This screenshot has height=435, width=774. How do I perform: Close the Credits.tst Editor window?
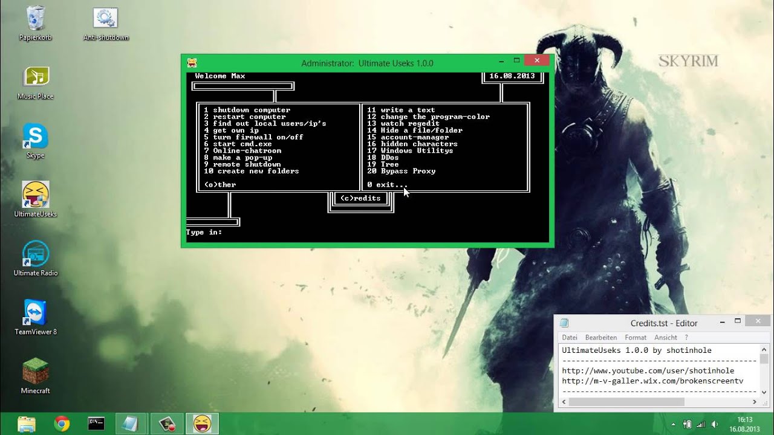coord(757,321)
